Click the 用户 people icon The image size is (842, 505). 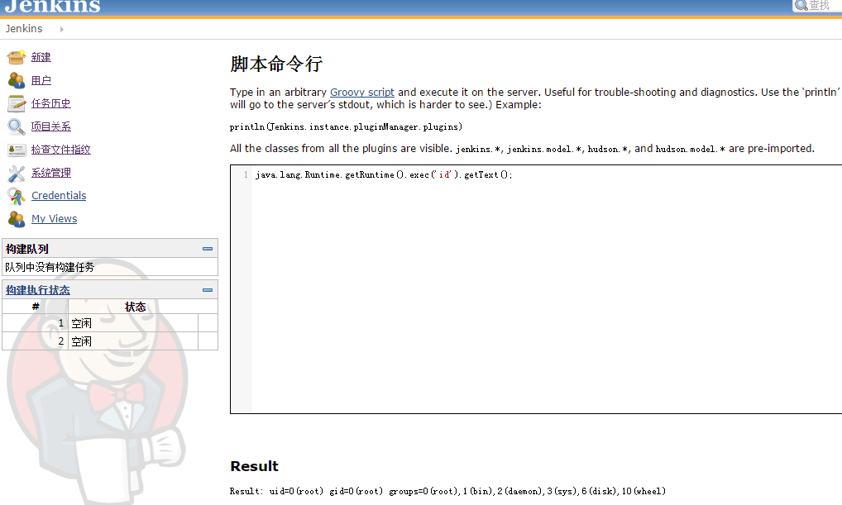(16, 80)
